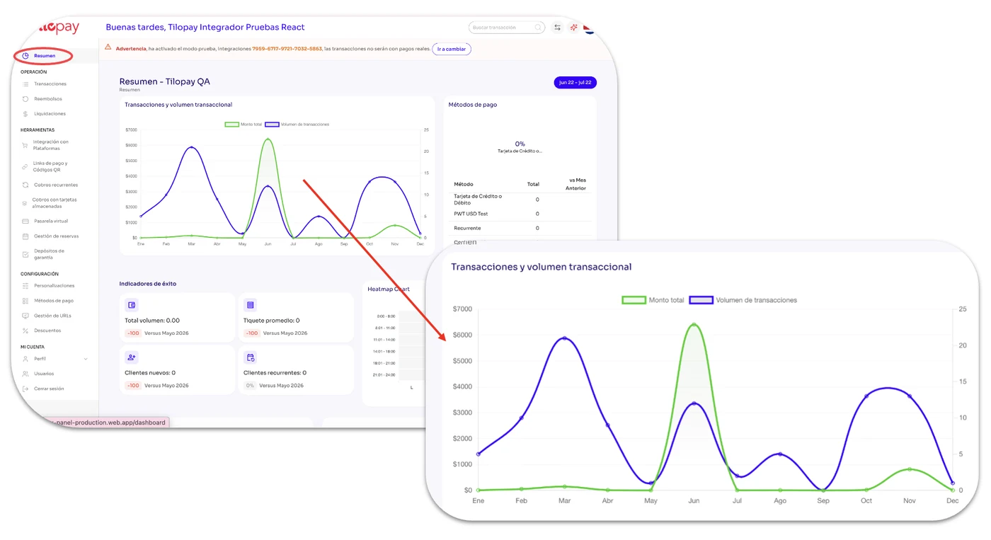Click the Clientes recurrentes calendar icon
The width and height of the screenshot is (991, 540).
[x=249, y=357]
